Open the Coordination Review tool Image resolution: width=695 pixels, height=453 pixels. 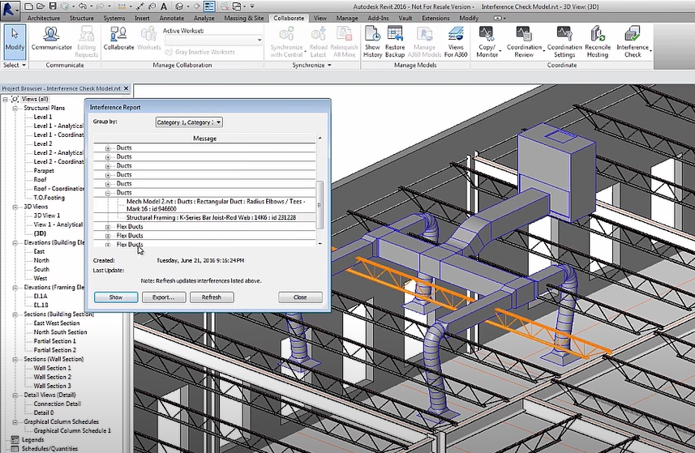pos(524,41)
